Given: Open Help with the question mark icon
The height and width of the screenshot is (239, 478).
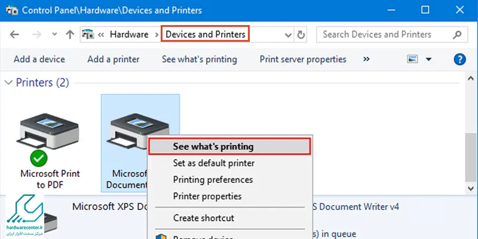Looking at the screenshot, I should pos(459,59).
